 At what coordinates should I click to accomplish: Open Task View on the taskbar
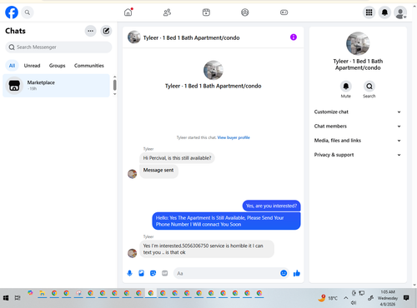pos(18,298)
